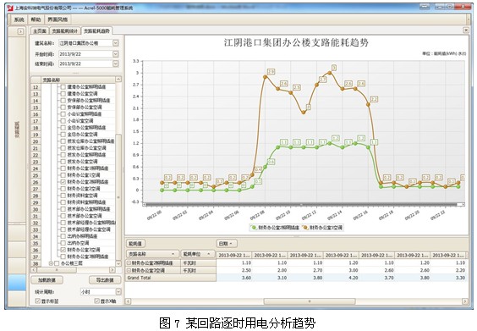Image resolution: width=477 pixels, height=331 pixels.
Task: Uncheck row 26 财务办公室2照明插座 checkbox
Action: coord(63,182)
